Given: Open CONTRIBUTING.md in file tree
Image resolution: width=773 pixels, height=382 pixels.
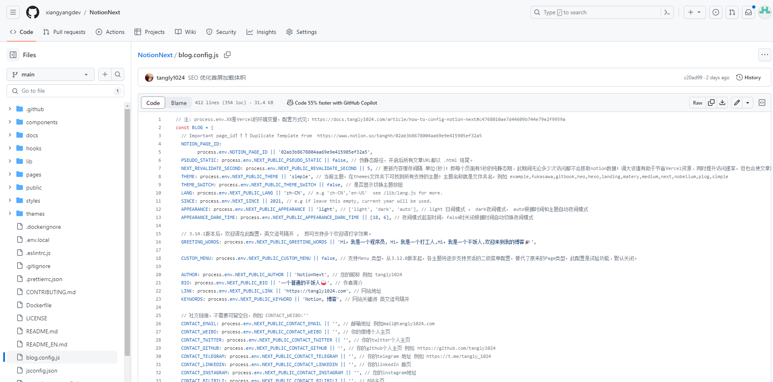Looking at the screenshot, I should [x=51, y=292].
